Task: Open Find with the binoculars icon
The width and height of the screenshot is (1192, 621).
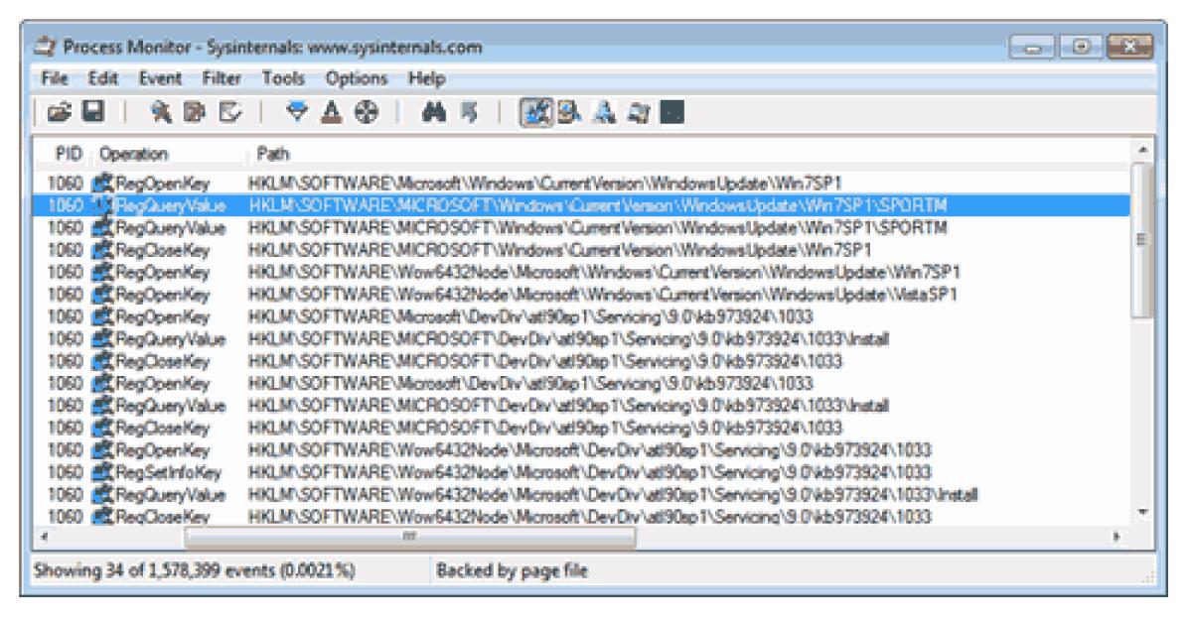Action: 433,114
